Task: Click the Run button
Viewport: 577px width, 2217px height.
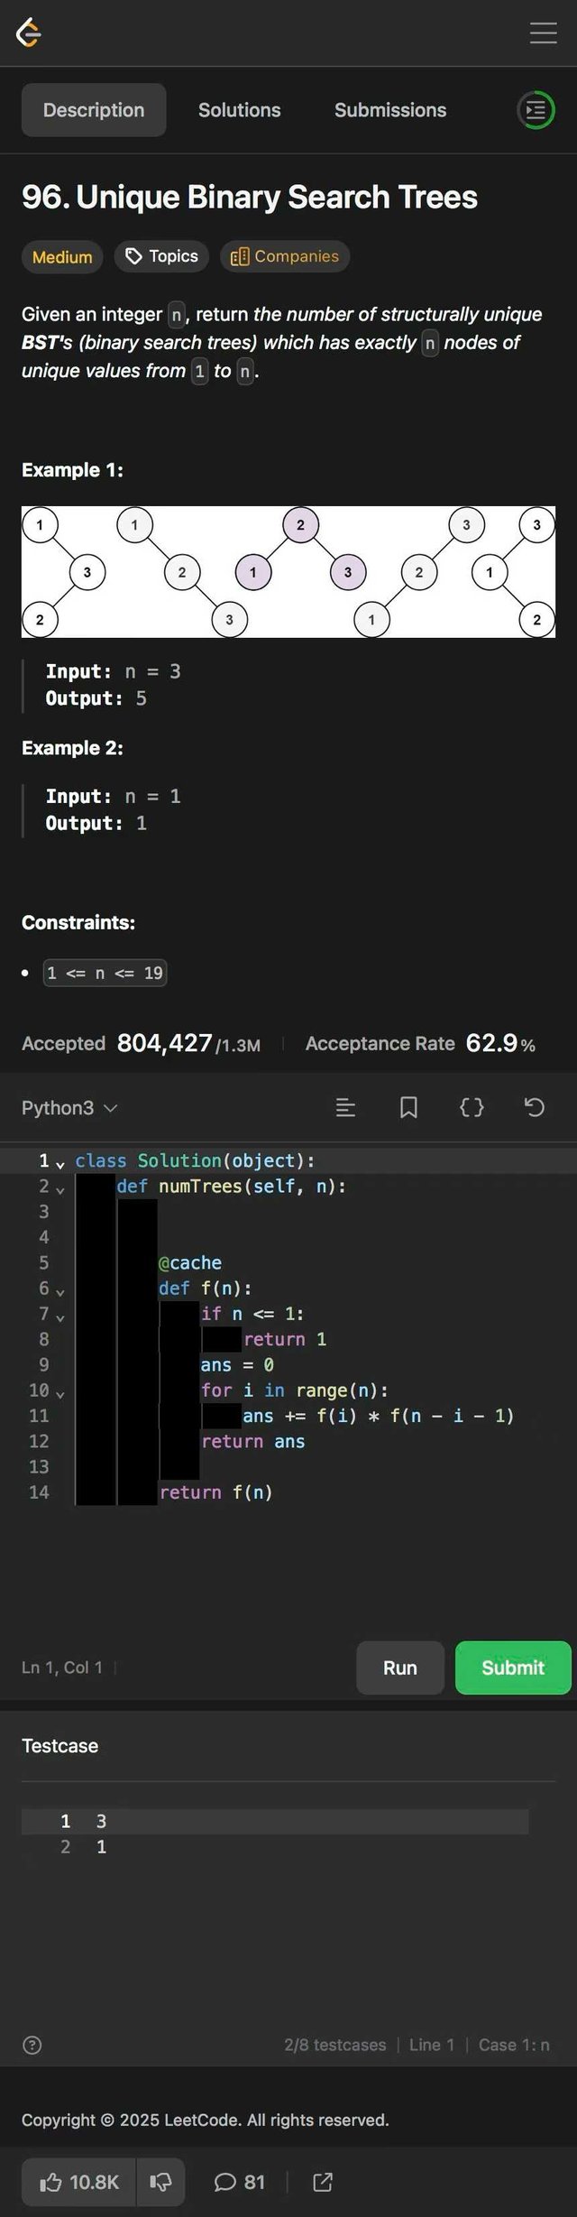Action: tap(400, 1667)
